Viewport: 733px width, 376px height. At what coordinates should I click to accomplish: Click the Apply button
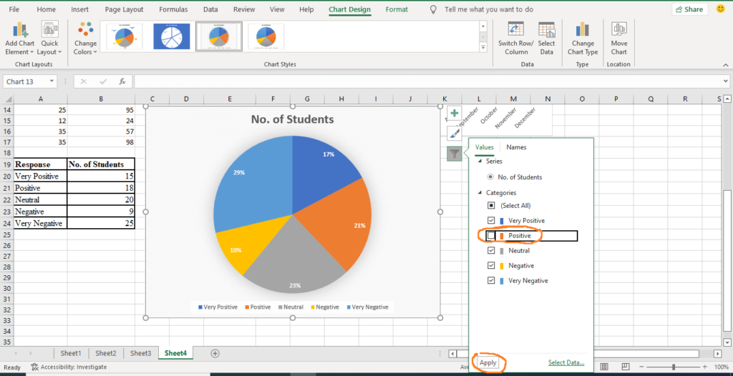(487, 362)
